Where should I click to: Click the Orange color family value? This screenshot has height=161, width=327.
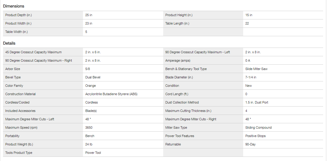90,86
